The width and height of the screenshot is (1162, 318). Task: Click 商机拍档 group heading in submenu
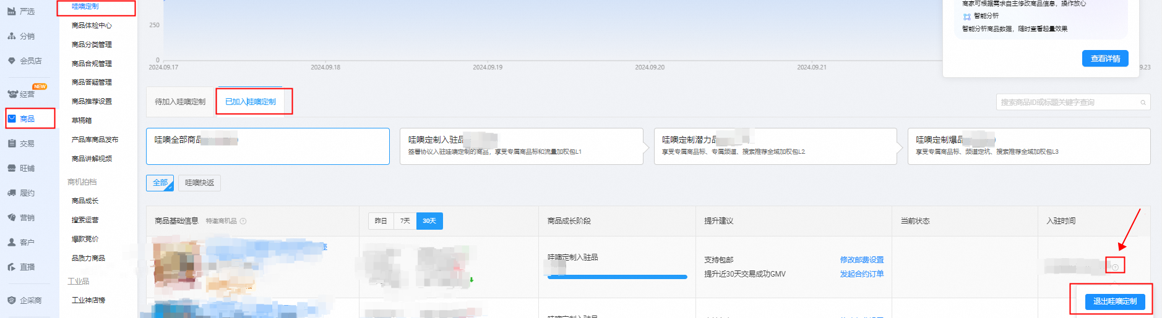click(82, 182)
